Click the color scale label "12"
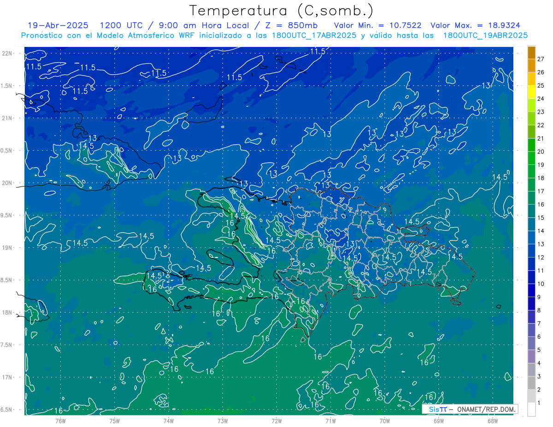This screenshot has width=553, height=427. click(x=541, y=257)
